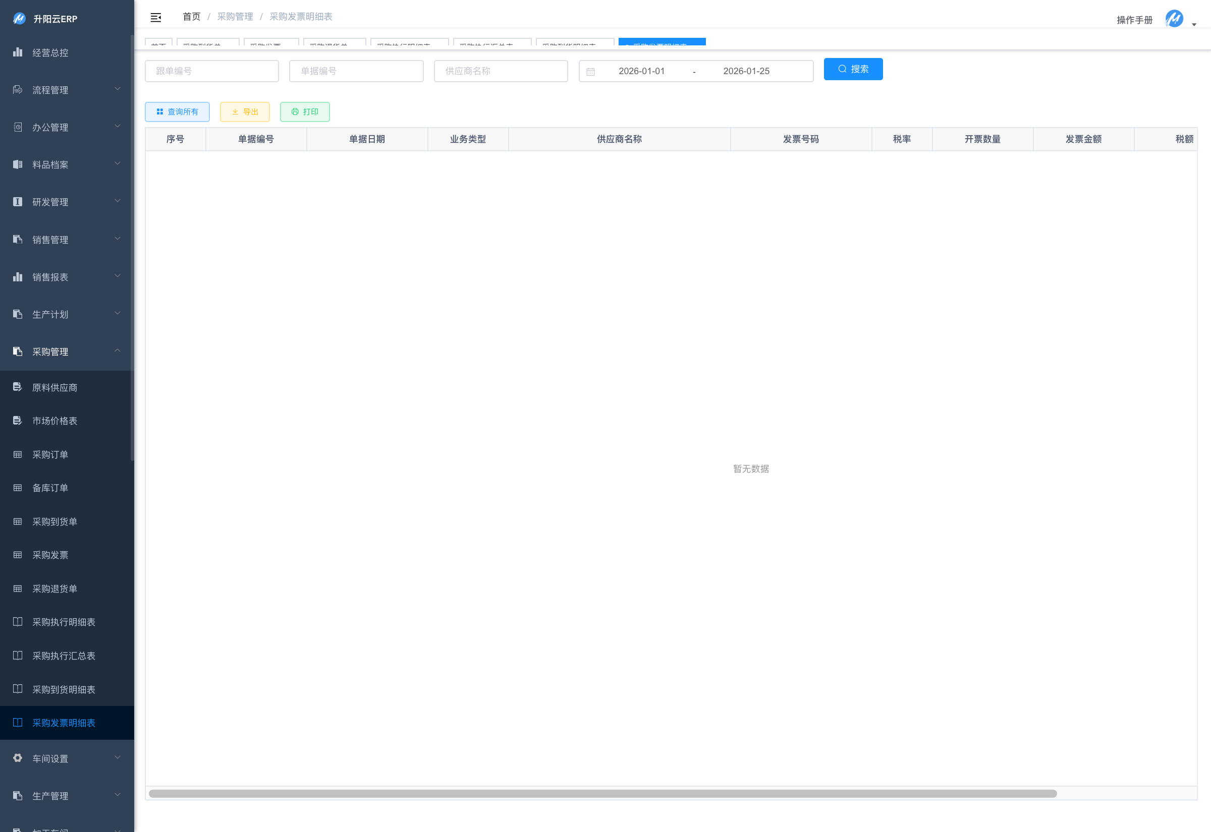Click the sidebar collapse hamburger icon
Viewport: 1211px width, 832px height.
tap(155, 18)
